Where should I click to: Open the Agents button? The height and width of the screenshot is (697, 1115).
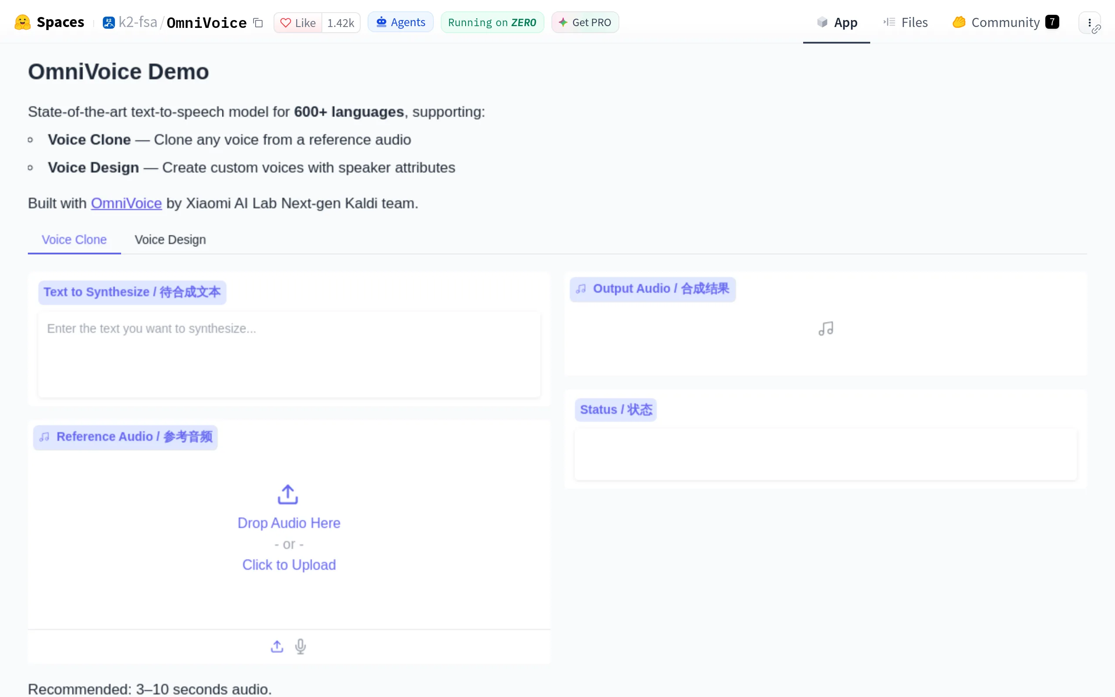[400, 22]
